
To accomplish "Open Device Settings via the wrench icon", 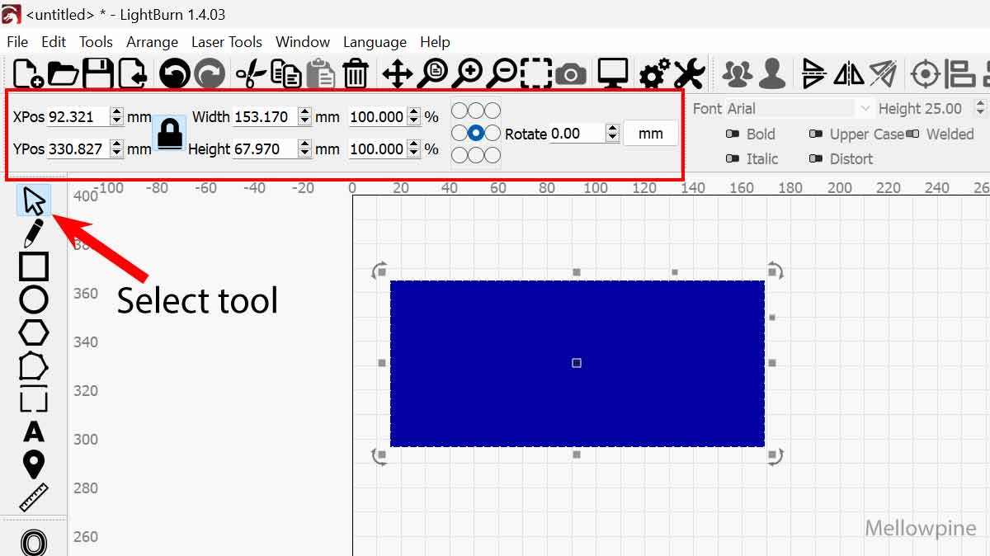I will coord(690,73).
